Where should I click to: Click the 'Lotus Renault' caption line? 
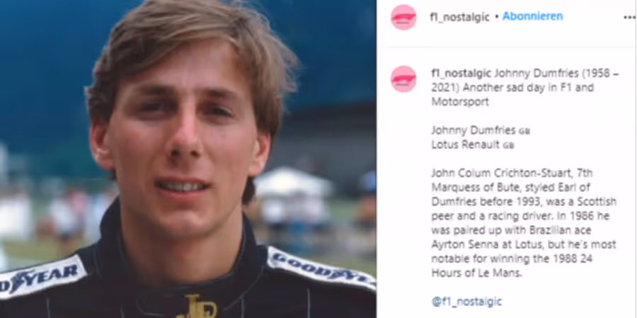(466, 144)
